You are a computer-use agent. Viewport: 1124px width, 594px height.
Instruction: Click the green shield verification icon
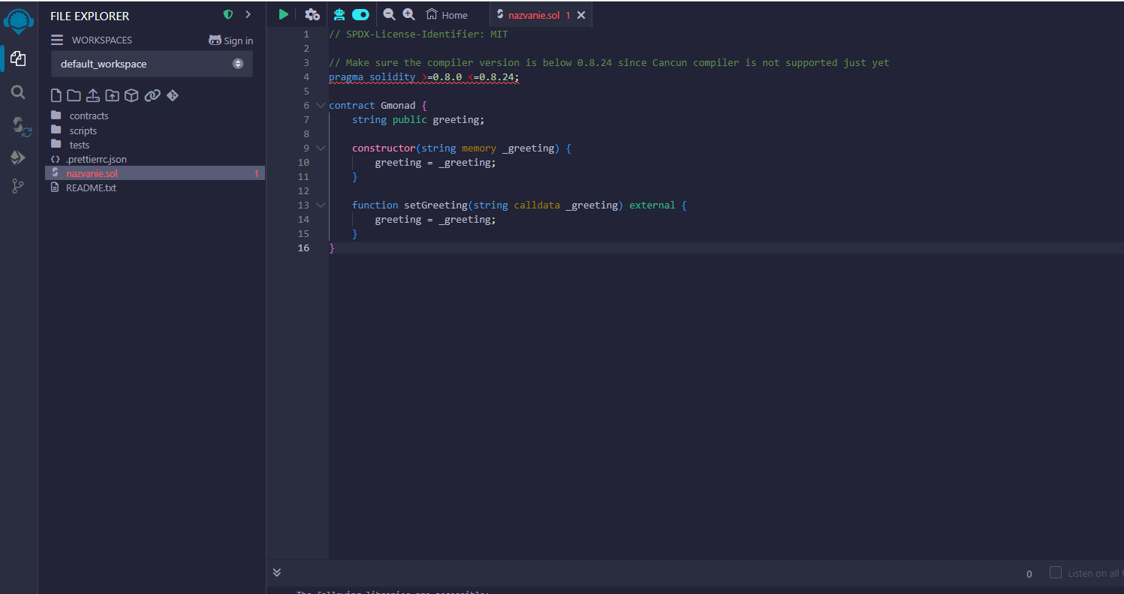(x=228, y=14)
